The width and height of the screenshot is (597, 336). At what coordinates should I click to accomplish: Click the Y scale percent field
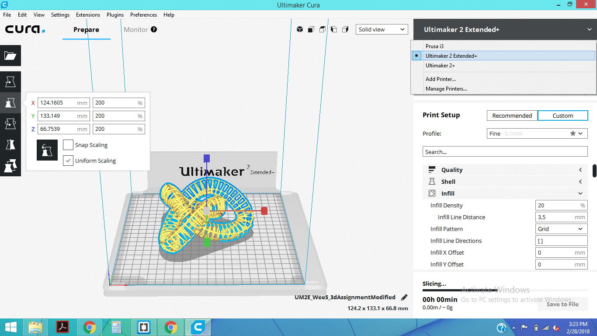click(118, 116)
